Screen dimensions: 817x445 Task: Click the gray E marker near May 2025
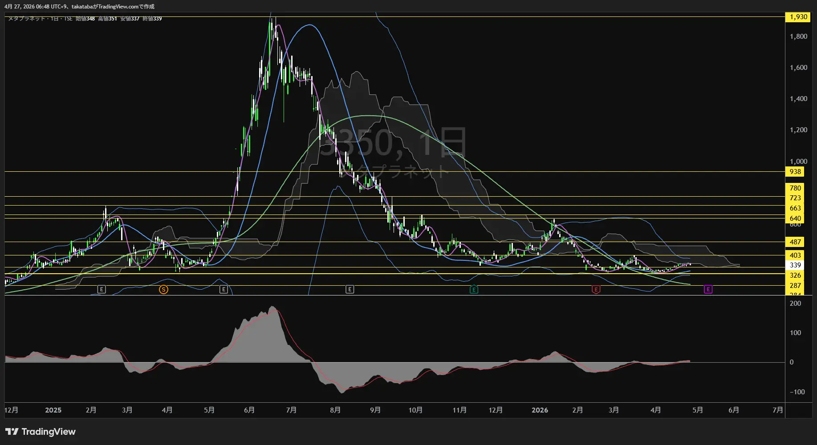[x=224, y=290]
